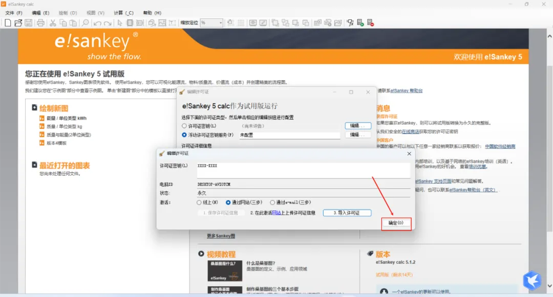Open the elSankey 帮助台 link at top
The width and height of the screenshot is (553, 297).
point(406,90)
